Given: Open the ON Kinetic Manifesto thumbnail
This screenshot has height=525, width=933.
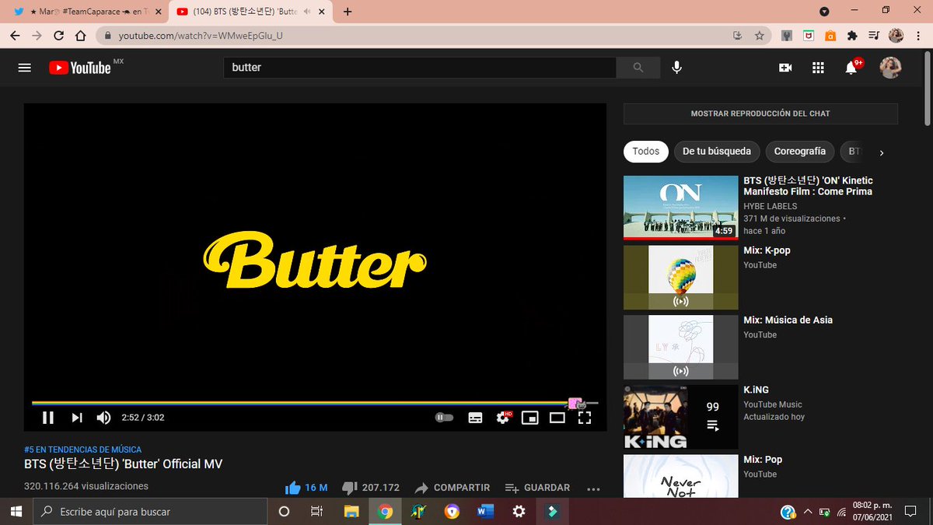Looking at the screenshot, I should pyautogui.click(x=681, y=207).
